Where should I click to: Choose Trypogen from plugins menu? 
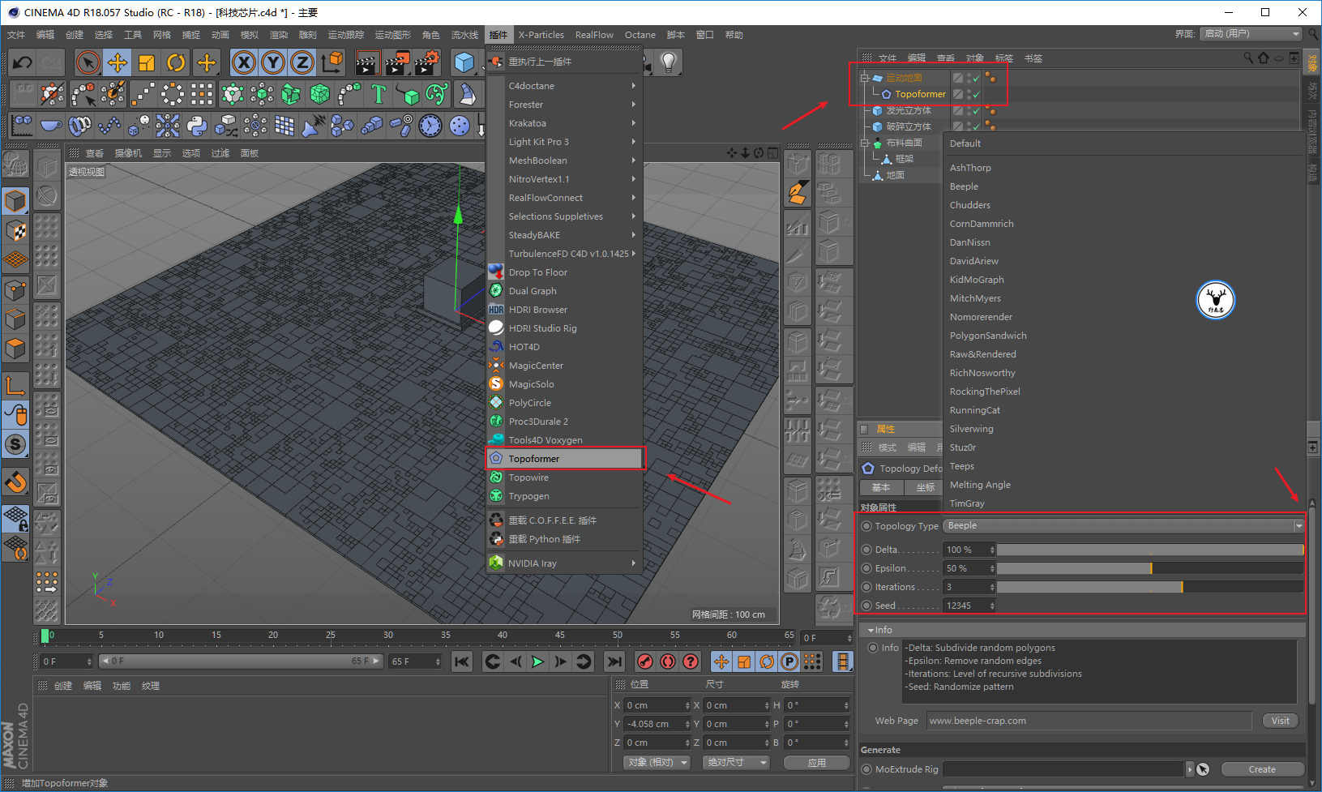coord(564,496)
